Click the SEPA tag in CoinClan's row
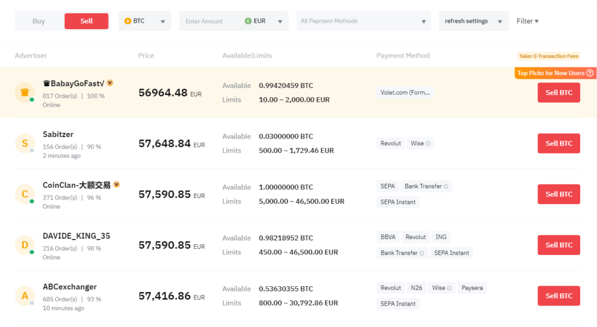The height and width of the screenshot is (327, 597). pyautogui.click(x=387, y=186)
